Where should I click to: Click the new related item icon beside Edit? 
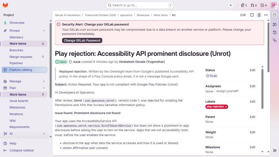point(252,15)
